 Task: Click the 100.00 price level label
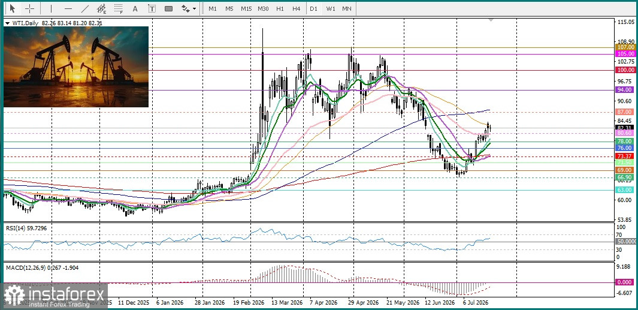[x=626, y=70]
